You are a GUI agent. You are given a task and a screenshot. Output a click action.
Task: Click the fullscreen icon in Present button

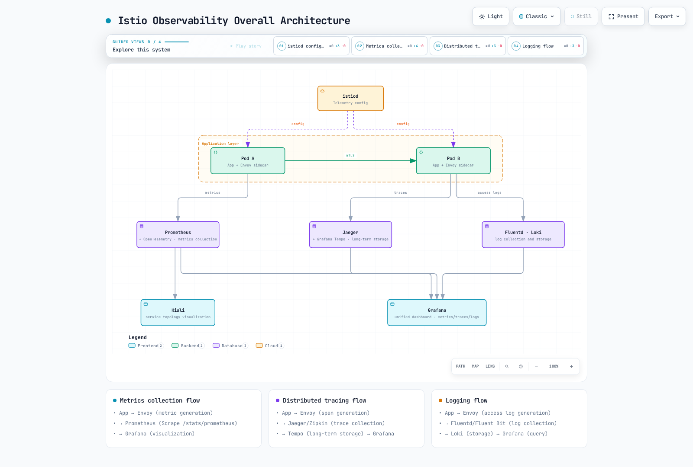point(611,16)
